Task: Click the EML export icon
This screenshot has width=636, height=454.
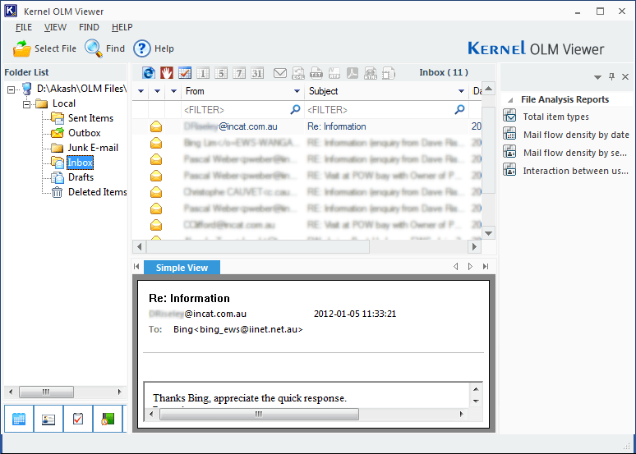Action: tap(298, 73)
